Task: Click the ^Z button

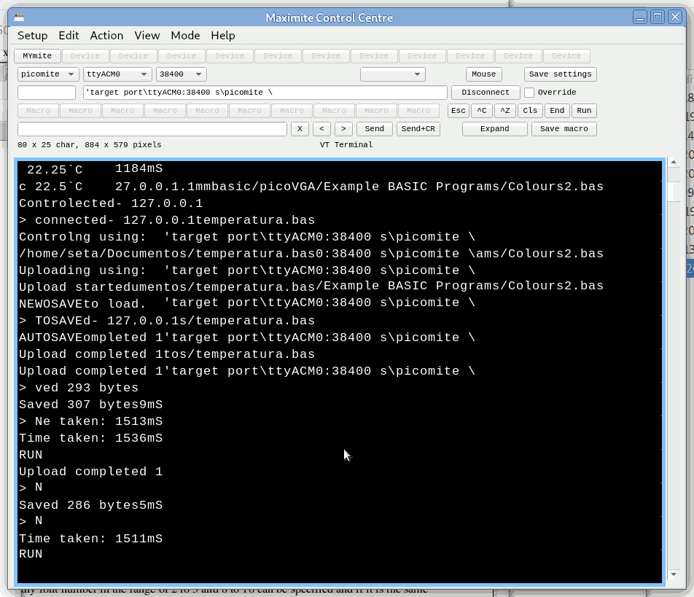Action: [505, 111]
